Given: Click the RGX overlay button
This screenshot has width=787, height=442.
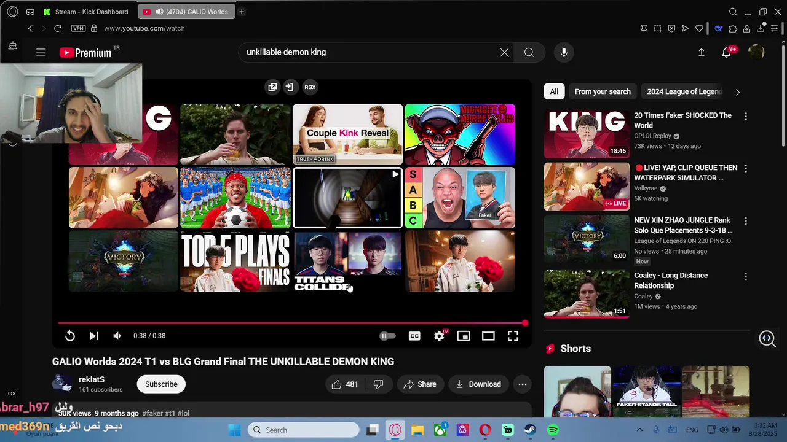Looking at the screenshot, I should click(x=310, y=87).
